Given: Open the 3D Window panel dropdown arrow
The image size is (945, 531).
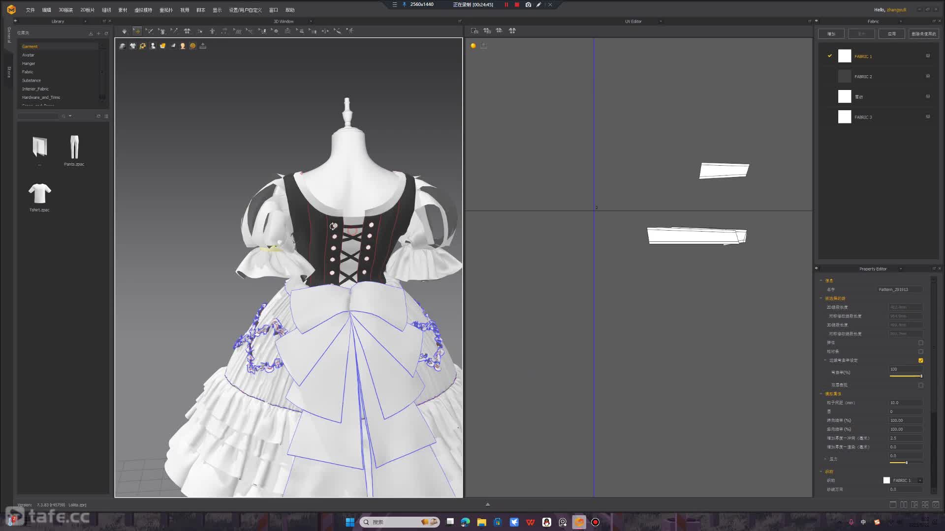Looking at the screenshot, I should [311, 21].
